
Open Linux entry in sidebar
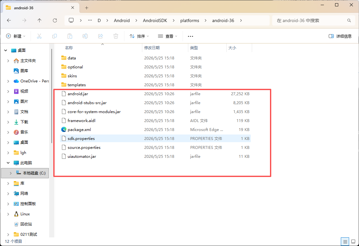(x=22, y=214)
